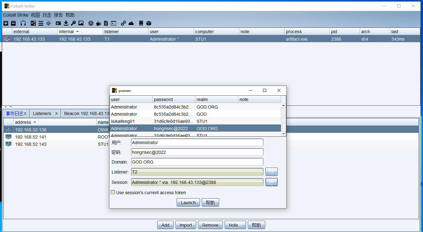Click the chain link host file icon
Image resolution: width=423 pixels, height=232 pixels.
(124, 23)
